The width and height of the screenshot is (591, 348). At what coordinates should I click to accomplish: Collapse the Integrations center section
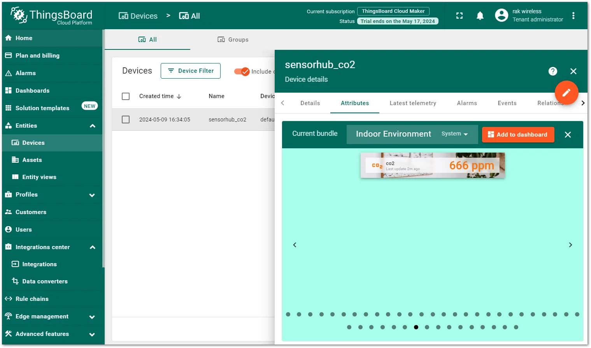coord(92,247)
